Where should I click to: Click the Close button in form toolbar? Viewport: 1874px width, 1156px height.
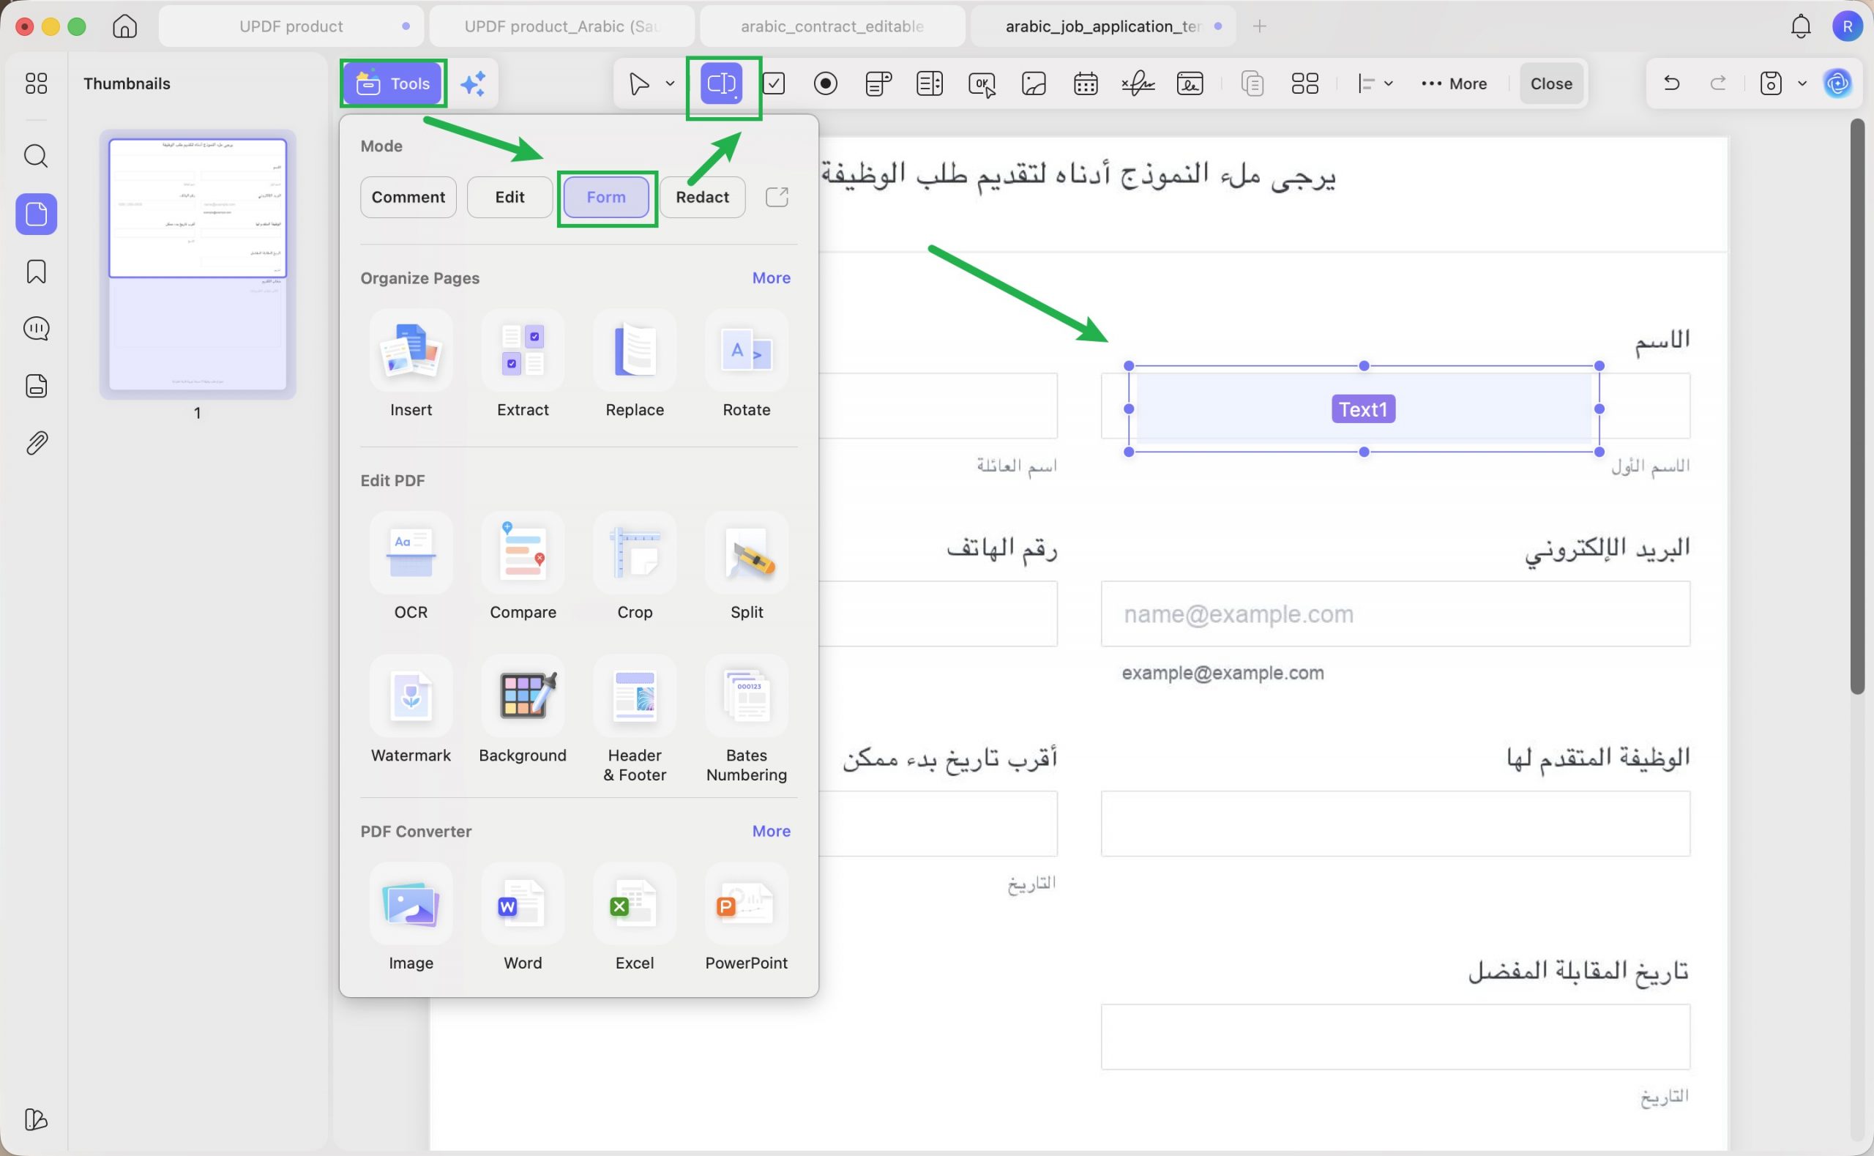[x=1550, y=83]
